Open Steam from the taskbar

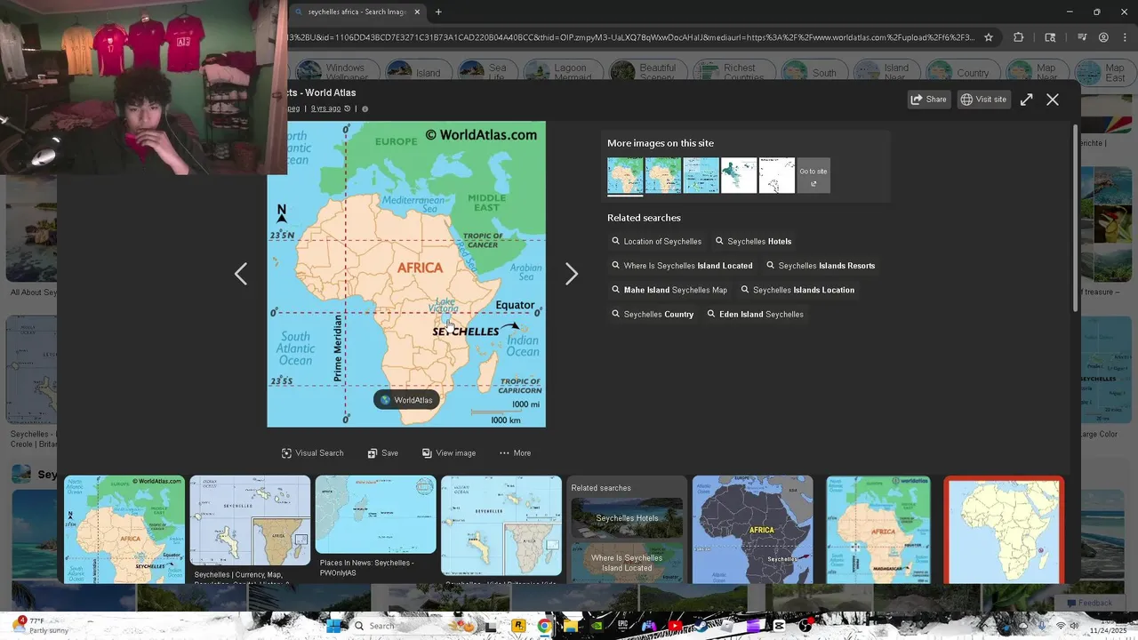(x=701, y=626)
